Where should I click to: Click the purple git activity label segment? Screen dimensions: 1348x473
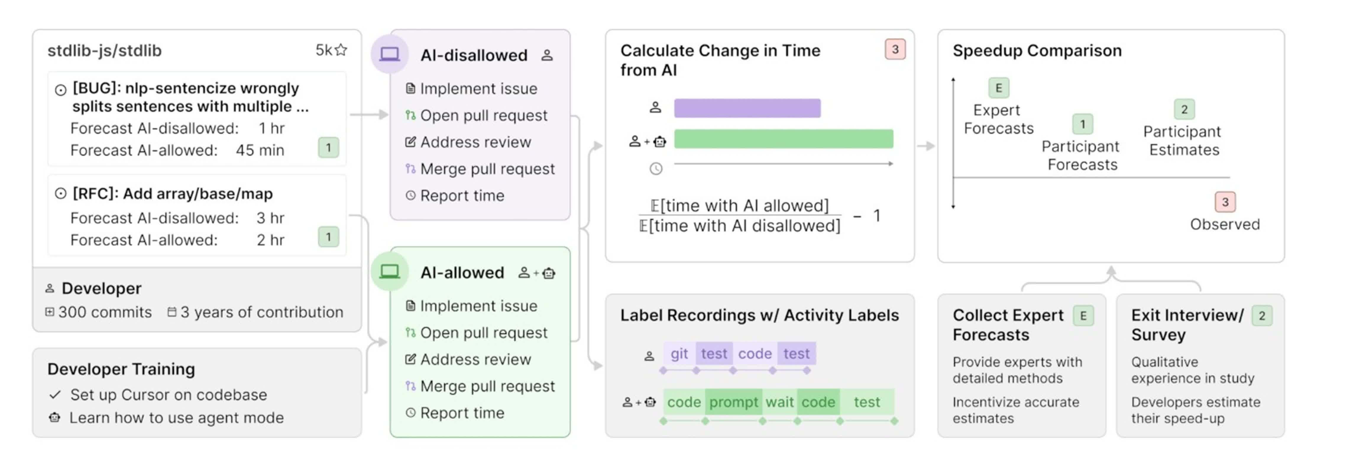click(x=679, y=354)
